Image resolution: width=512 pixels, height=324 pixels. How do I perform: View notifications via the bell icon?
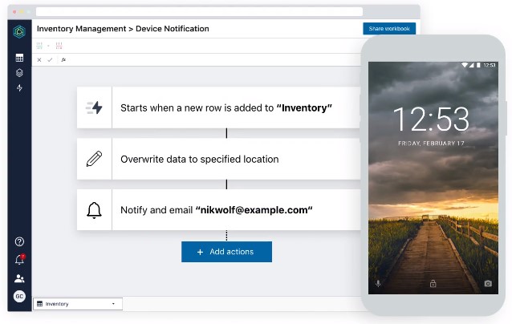pos(19,260)
